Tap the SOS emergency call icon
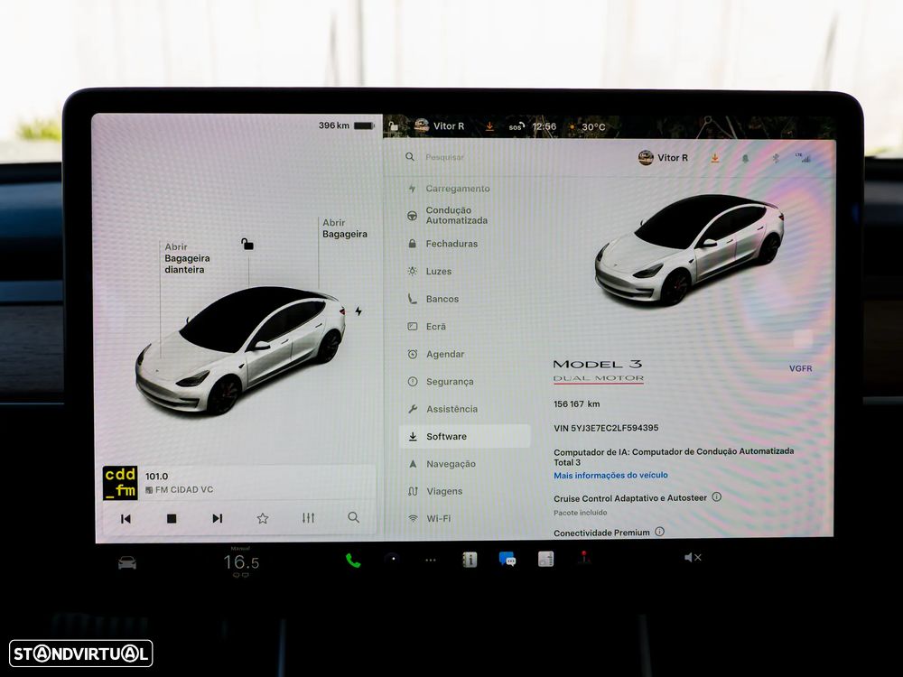This screenshot has height=677, width=903. 517,126
